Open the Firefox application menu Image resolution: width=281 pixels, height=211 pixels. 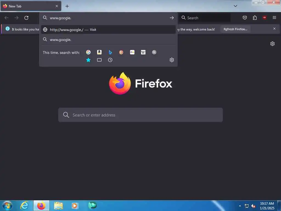pos(274,18)
